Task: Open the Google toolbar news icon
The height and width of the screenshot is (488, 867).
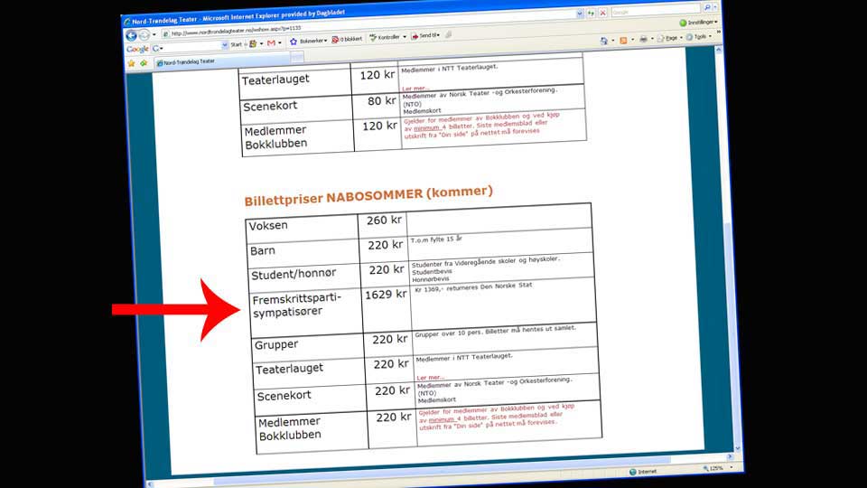Action: 253,43
